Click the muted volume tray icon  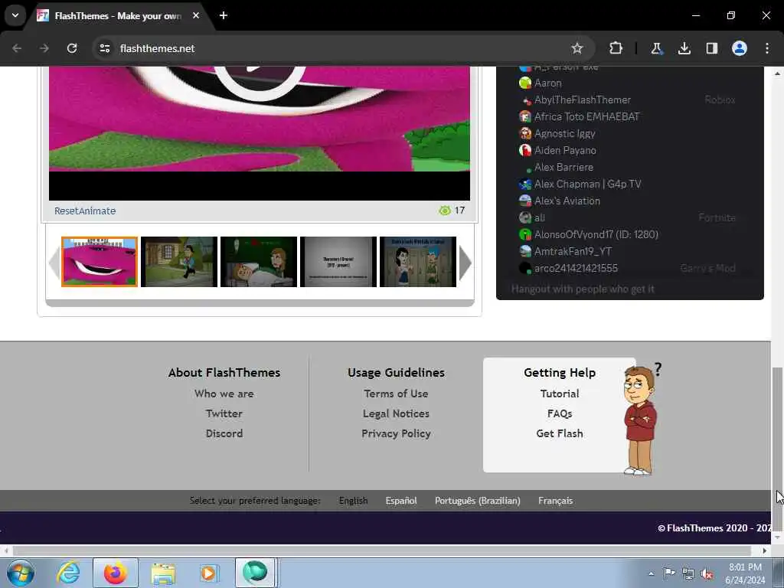point(707,574)
